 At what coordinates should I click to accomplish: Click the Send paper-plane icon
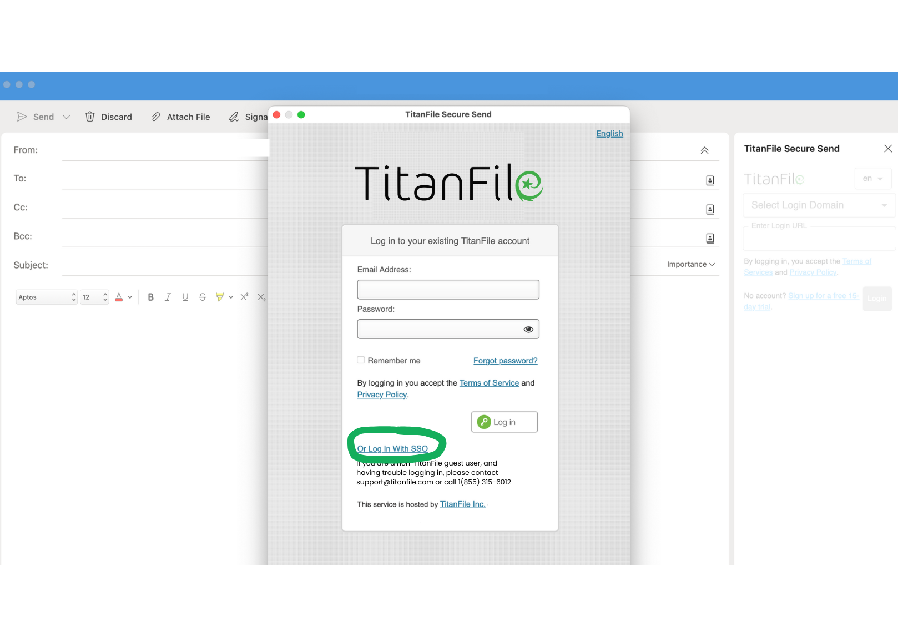[x=22, y=117]
